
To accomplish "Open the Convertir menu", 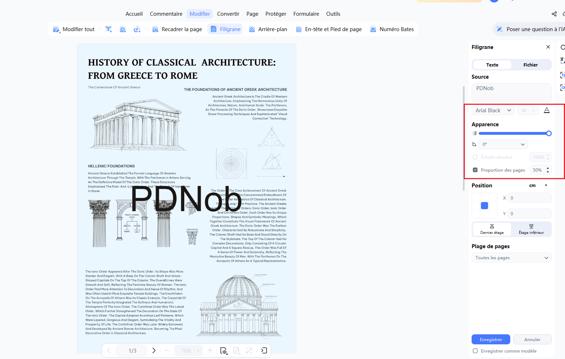I will [228, 14].
